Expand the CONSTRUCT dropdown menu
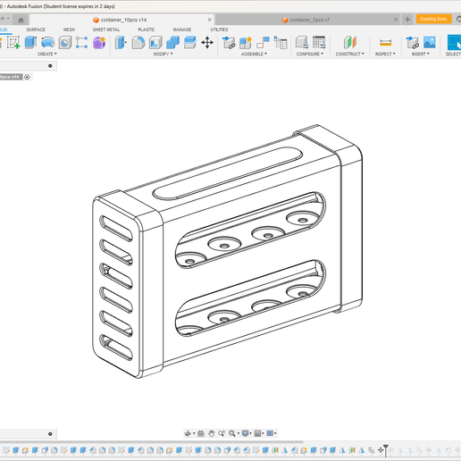 point(349,54)
